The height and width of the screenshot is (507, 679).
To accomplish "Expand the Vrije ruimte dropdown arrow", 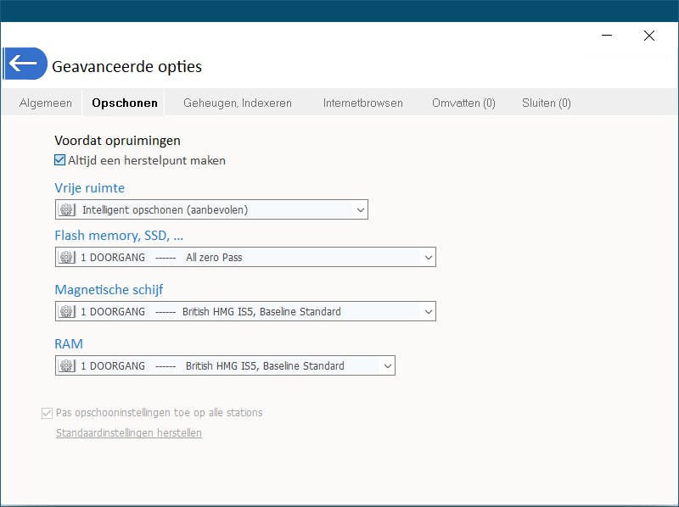I will [360, 209].
